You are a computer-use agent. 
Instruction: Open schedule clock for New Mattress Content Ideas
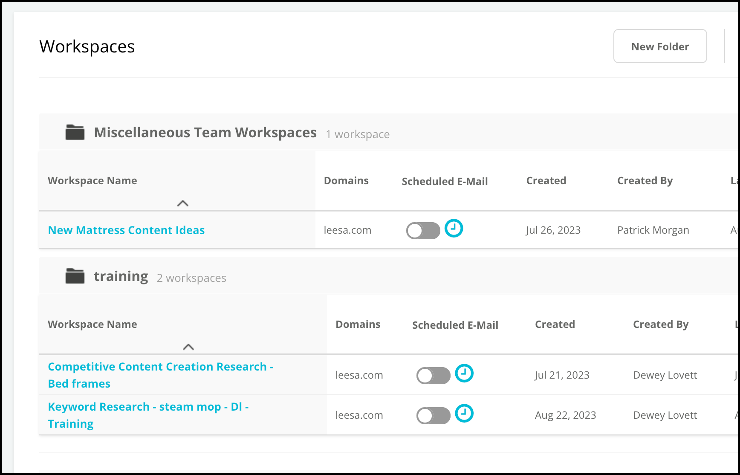454,228
